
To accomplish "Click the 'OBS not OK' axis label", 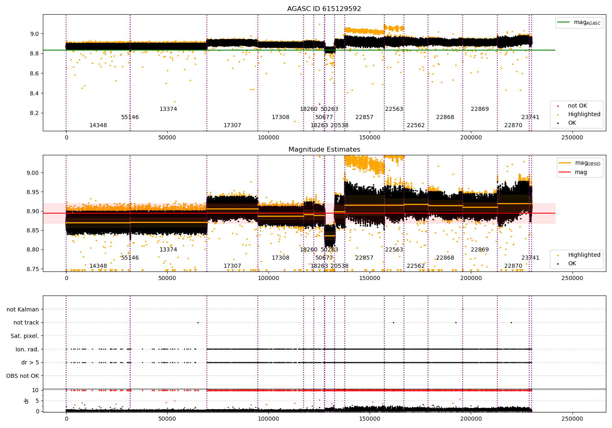I will [22, 376].
